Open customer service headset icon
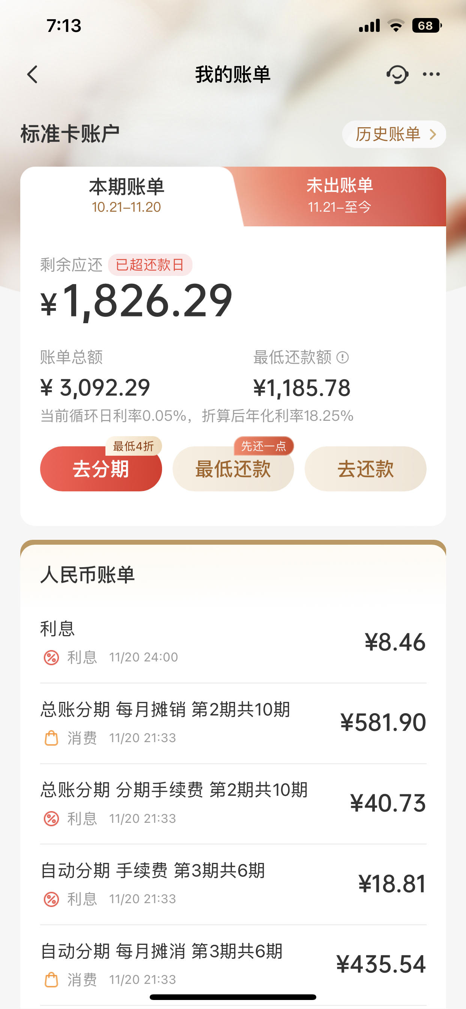This screenshot has width=466, height=1009. point(397,74)
